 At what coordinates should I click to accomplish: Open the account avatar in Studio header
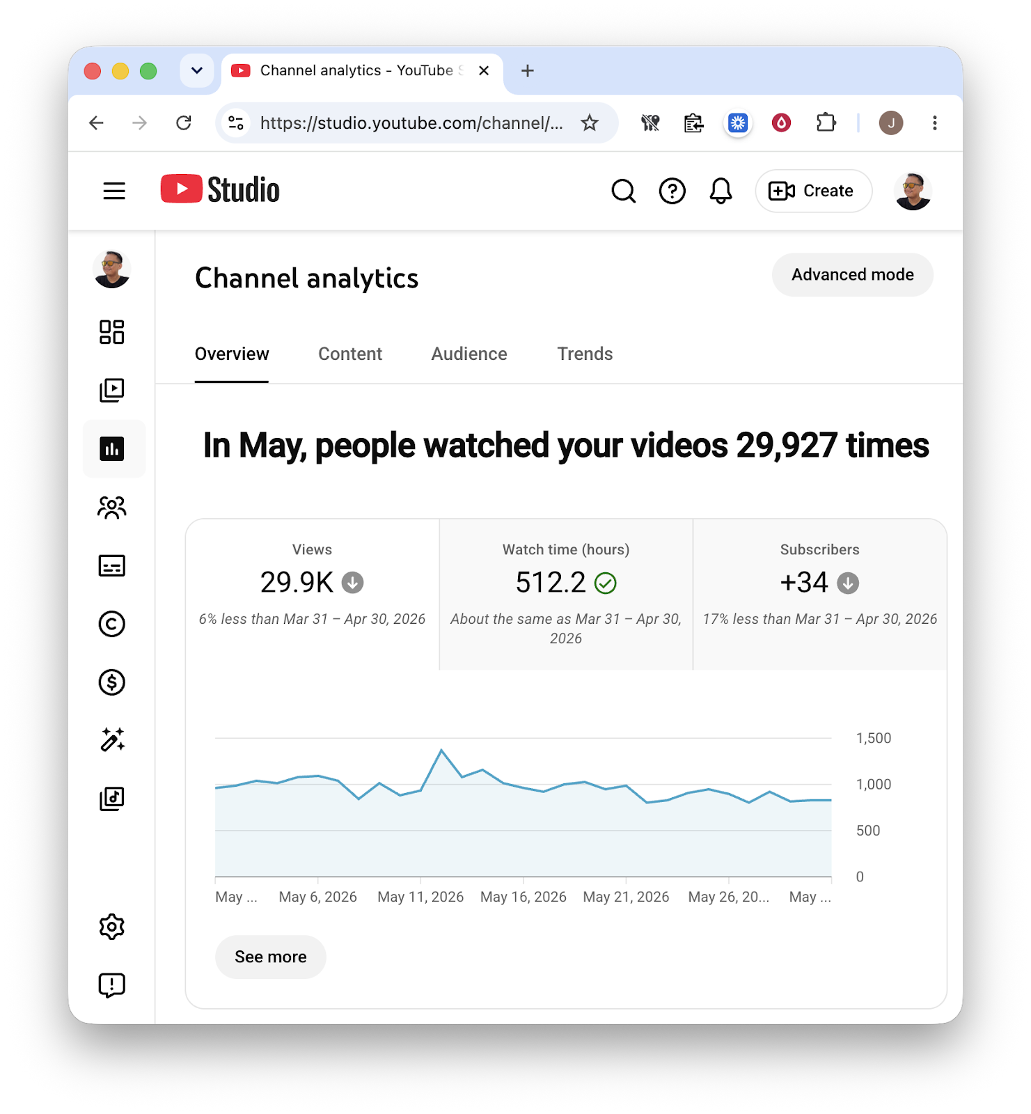pyautogui.click(x=913, y=191)
